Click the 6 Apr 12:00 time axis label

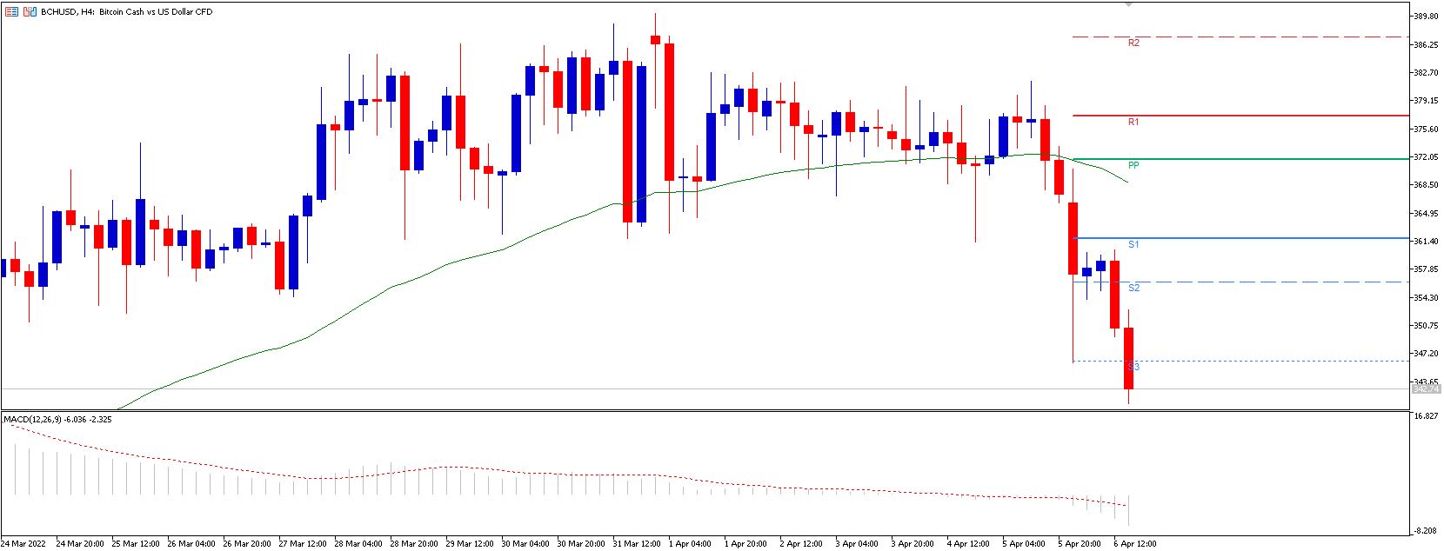click(1135, 544)
